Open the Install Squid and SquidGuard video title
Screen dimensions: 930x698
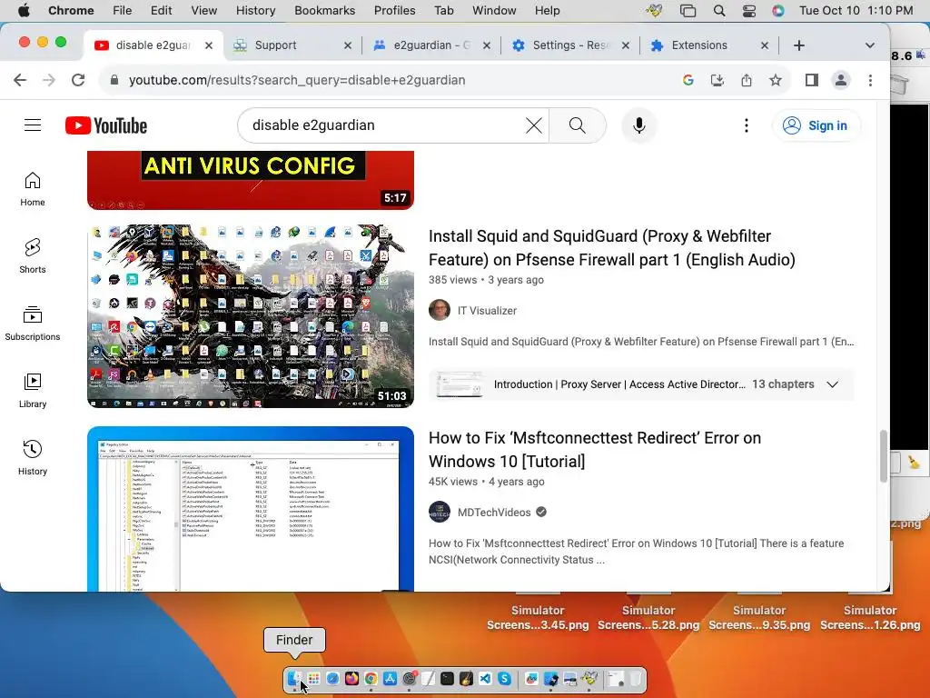611,247
